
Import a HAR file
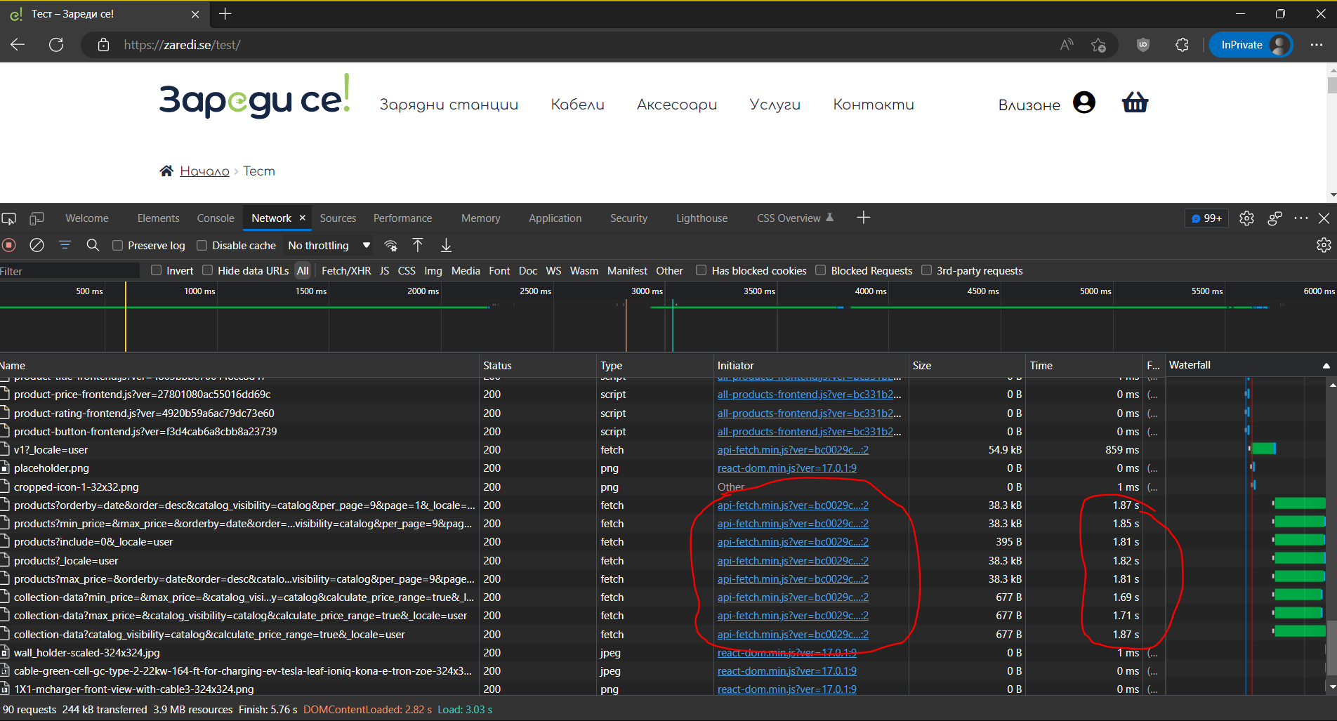pos(417,245)
